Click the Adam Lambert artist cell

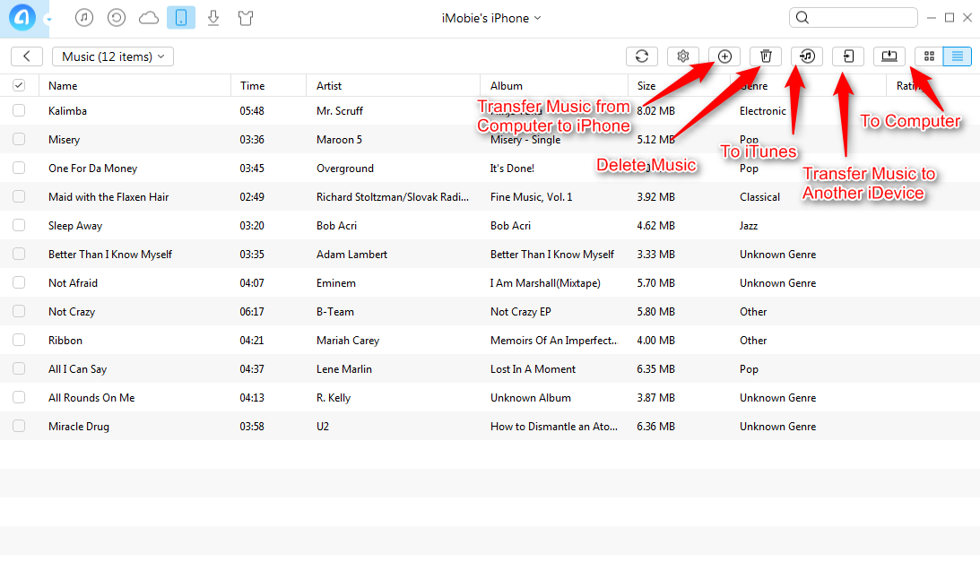[351, 255]
